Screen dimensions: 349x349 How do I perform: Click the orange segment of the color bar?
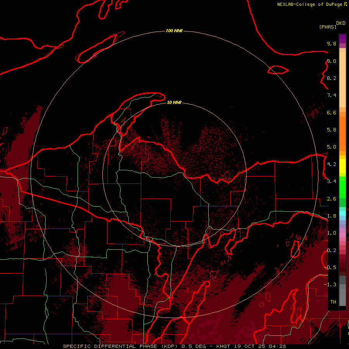click(x=342, y=133)
